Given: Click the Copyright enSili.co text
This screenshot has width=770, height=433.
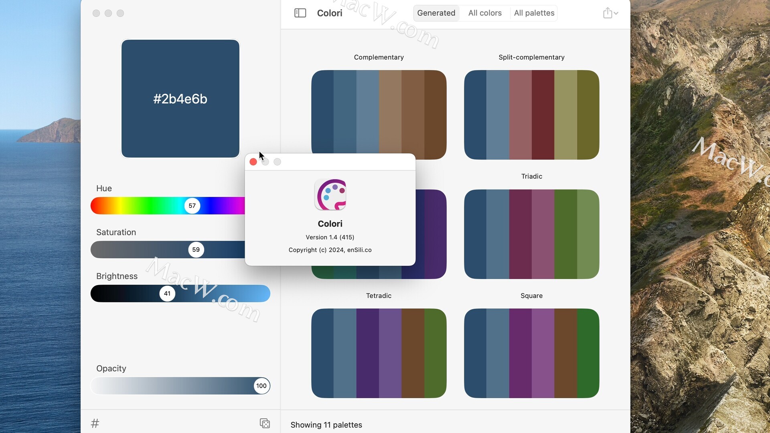Looking at the screenshot, I should (330, 250).
